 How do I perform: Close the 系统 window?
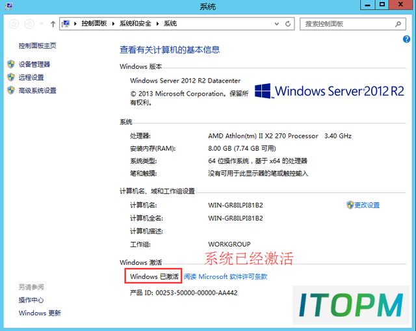coord(401,5)
